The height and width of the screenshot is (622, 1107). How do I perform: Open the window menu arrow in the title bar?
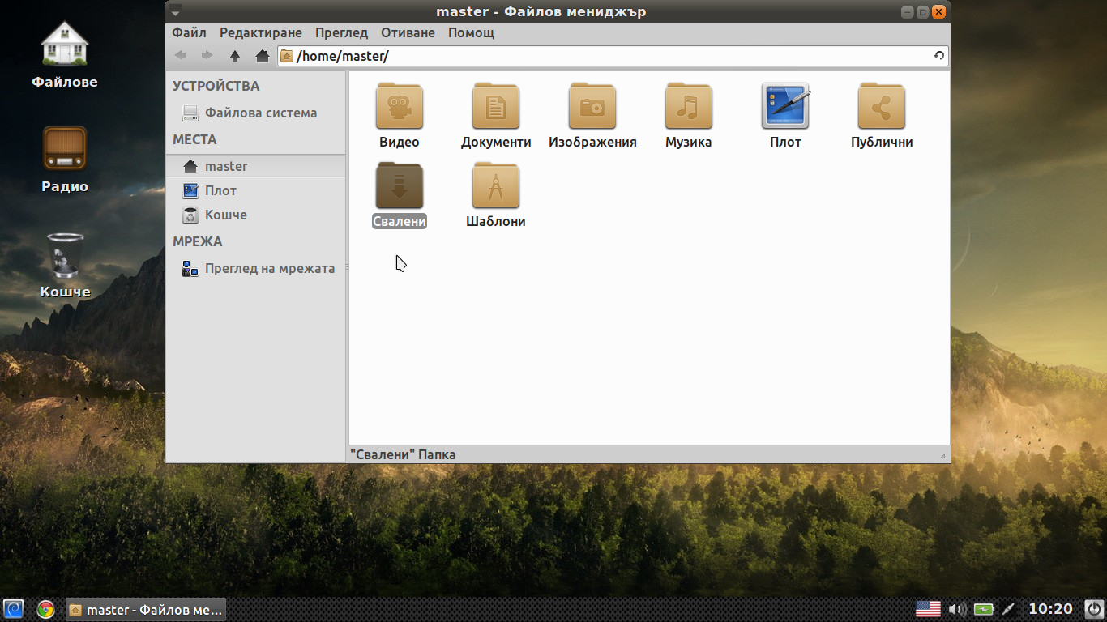point(176,12)
